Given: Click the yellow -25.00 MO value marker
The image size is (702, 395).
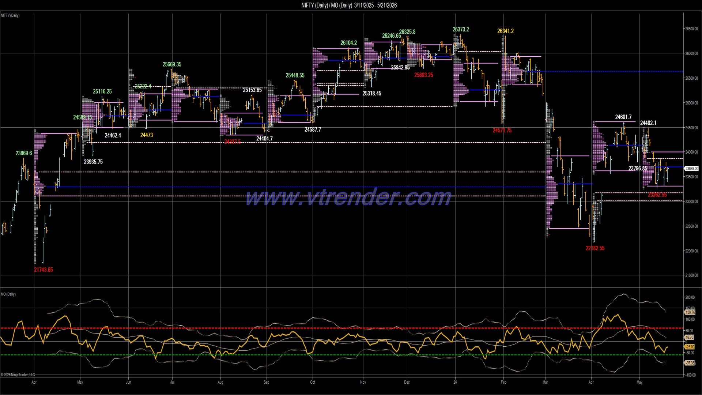Looking at the screenshot, I should (690, 347).
